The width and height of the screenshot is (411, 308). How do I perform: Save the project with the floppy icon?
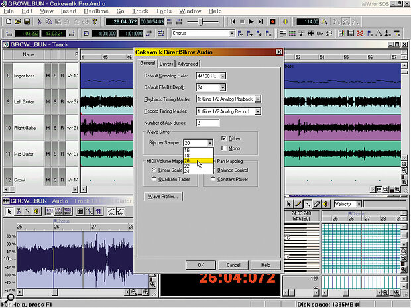tap(27, 21)
